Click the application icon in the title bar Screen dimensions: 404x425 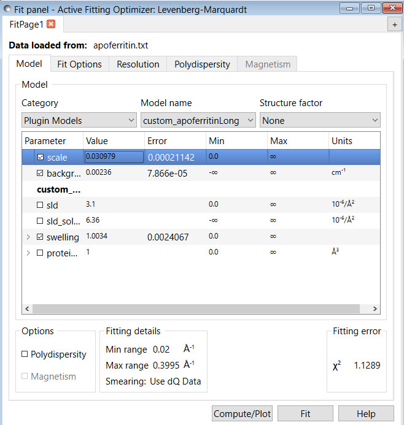coord(8,8)
